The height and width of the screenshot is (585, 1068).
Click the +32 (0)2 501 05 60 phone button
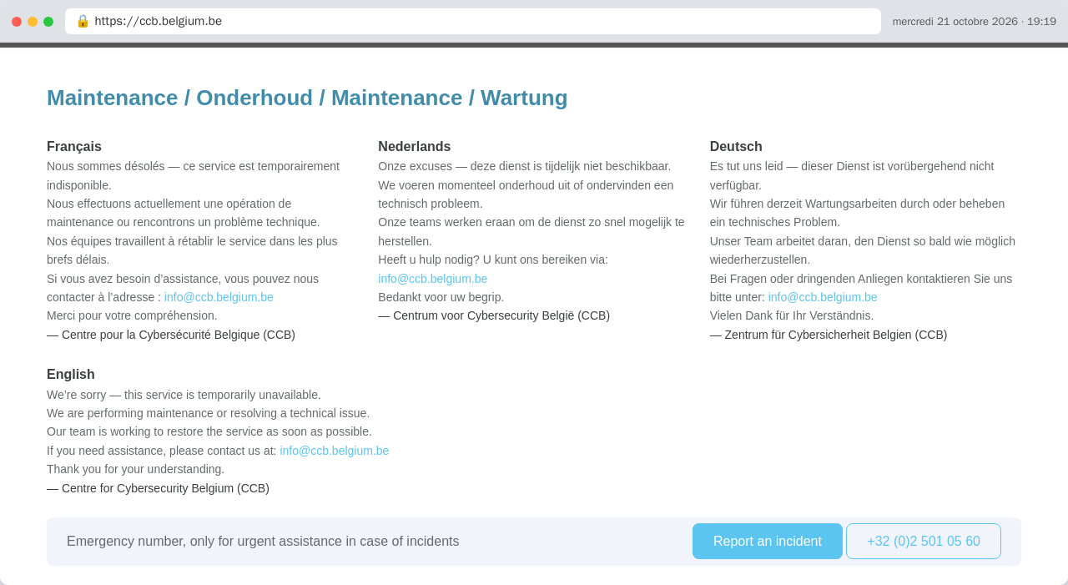pos(924,542)
